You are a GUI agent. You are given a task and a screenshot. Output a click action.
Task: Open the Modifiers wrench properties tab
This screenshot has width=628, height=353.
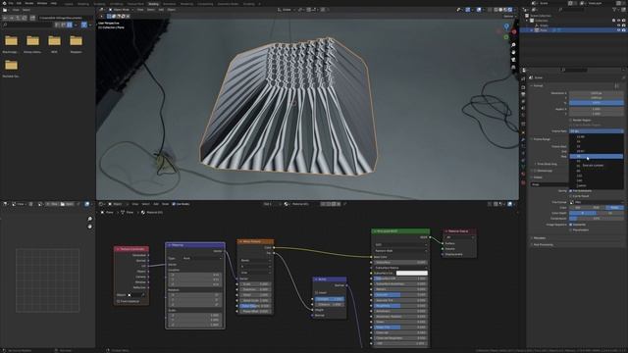pos(523,139)
